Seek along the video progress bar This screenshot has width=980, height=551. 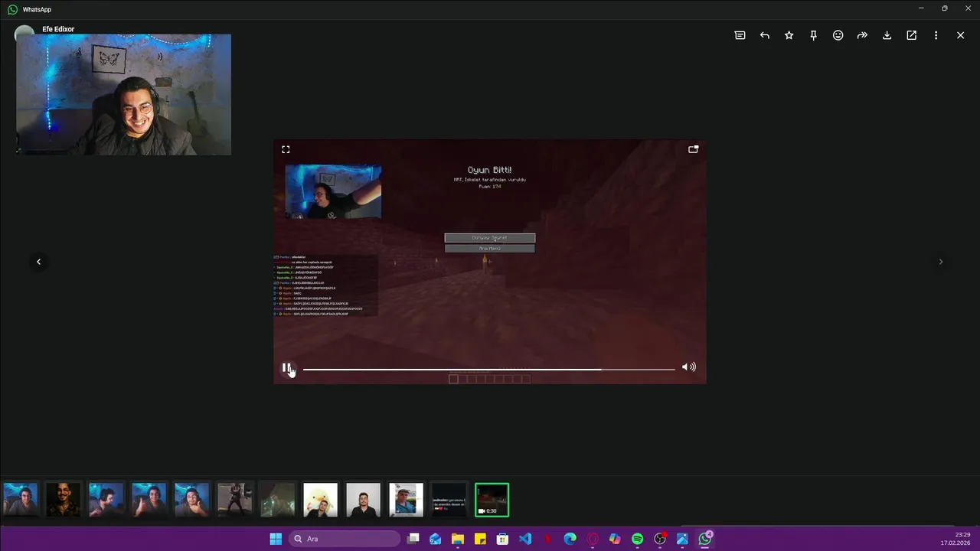(x=488, y=369)
